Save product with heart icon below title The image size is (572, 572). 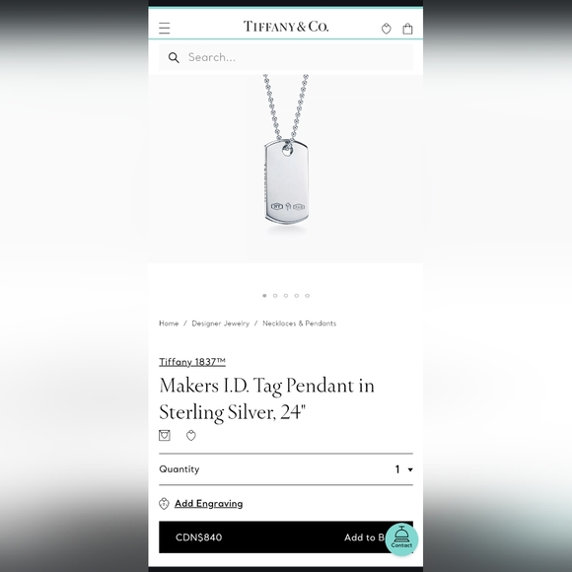point(191,435)
